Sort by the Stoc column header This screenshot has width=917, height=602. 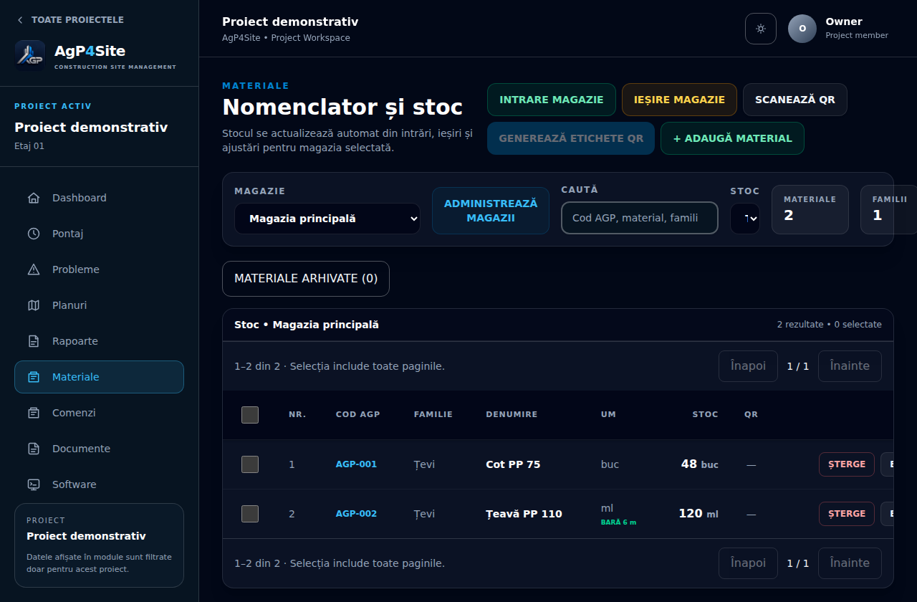[705, 415]
